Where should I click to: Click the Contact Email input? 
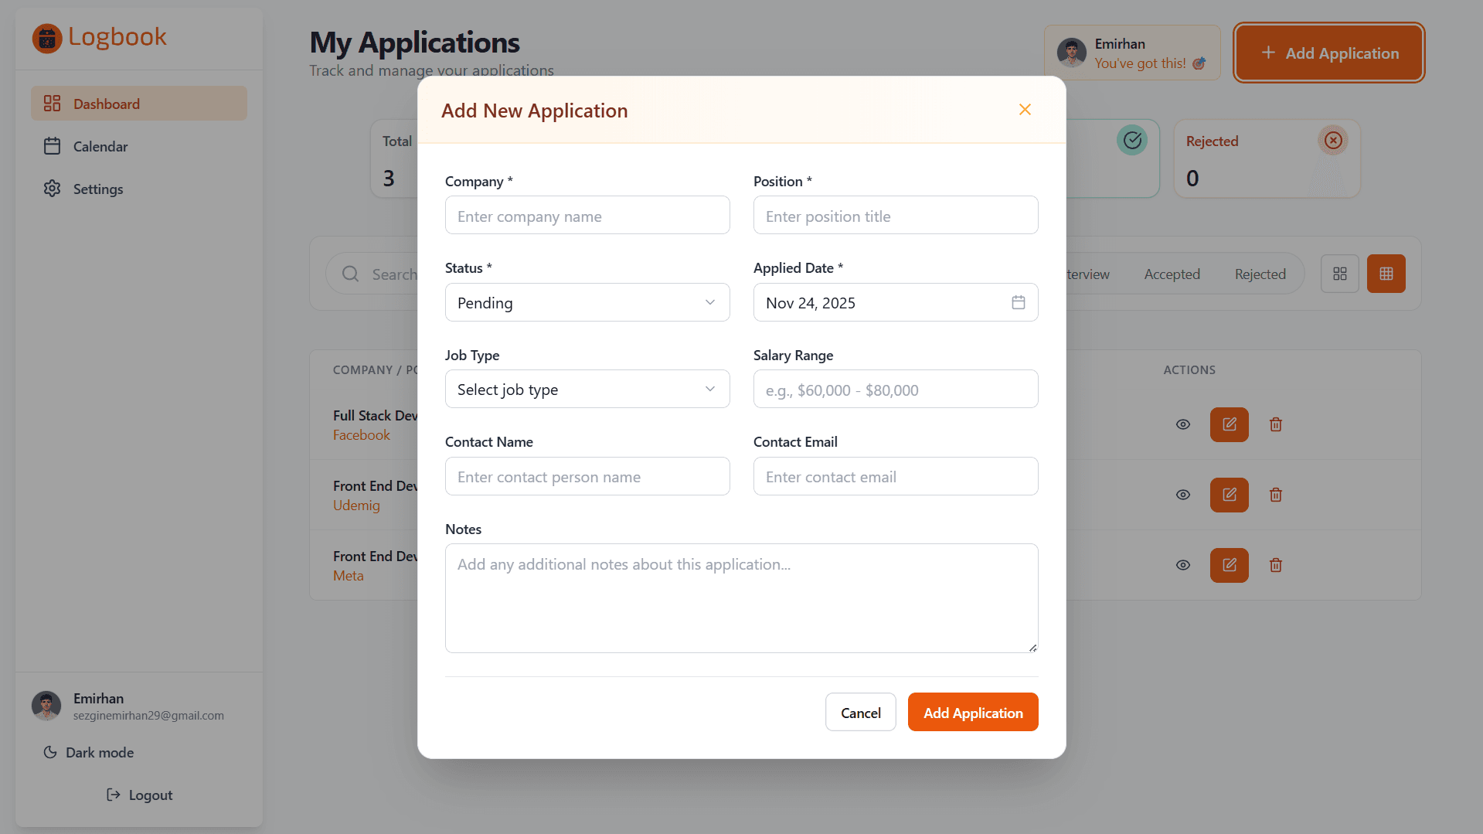[896, 476]
